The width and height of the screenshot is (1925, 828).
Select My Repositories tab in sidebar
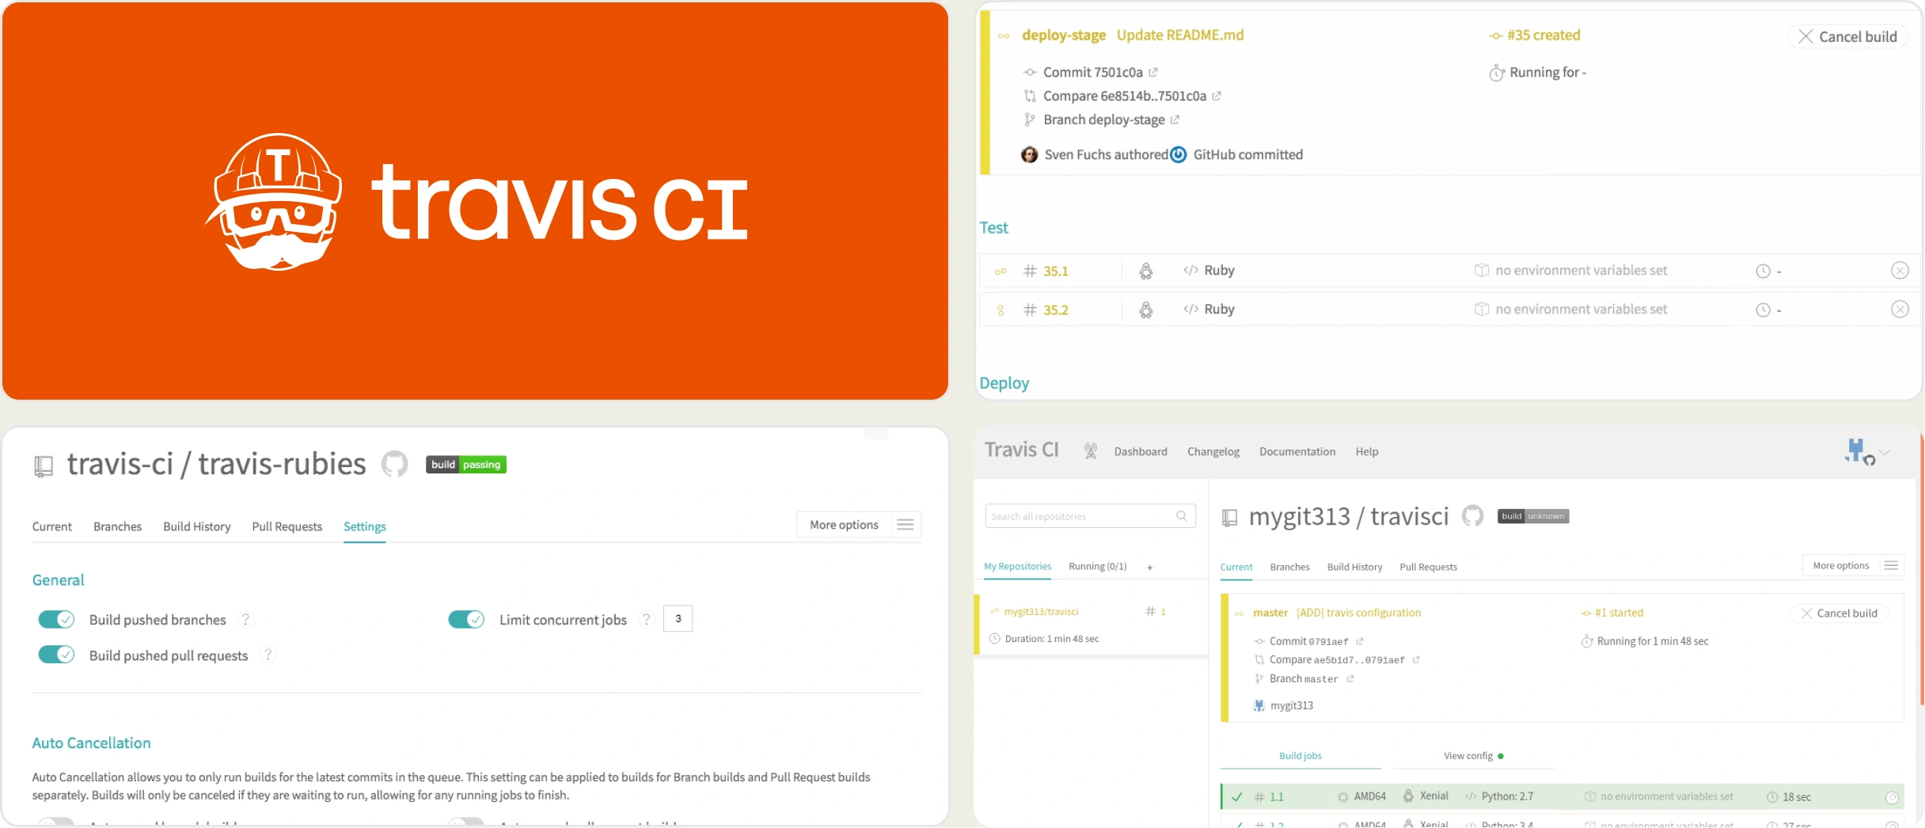click(1017, 567)
